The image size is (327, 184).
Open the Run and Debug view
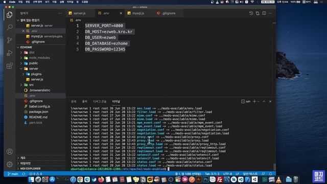(9, 53)
